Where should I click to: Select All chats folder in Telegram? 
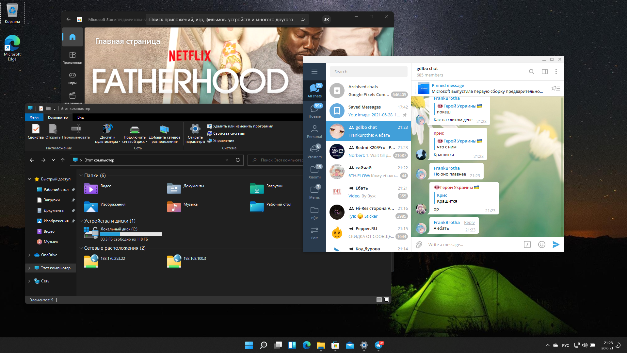(x=314, y=91)
